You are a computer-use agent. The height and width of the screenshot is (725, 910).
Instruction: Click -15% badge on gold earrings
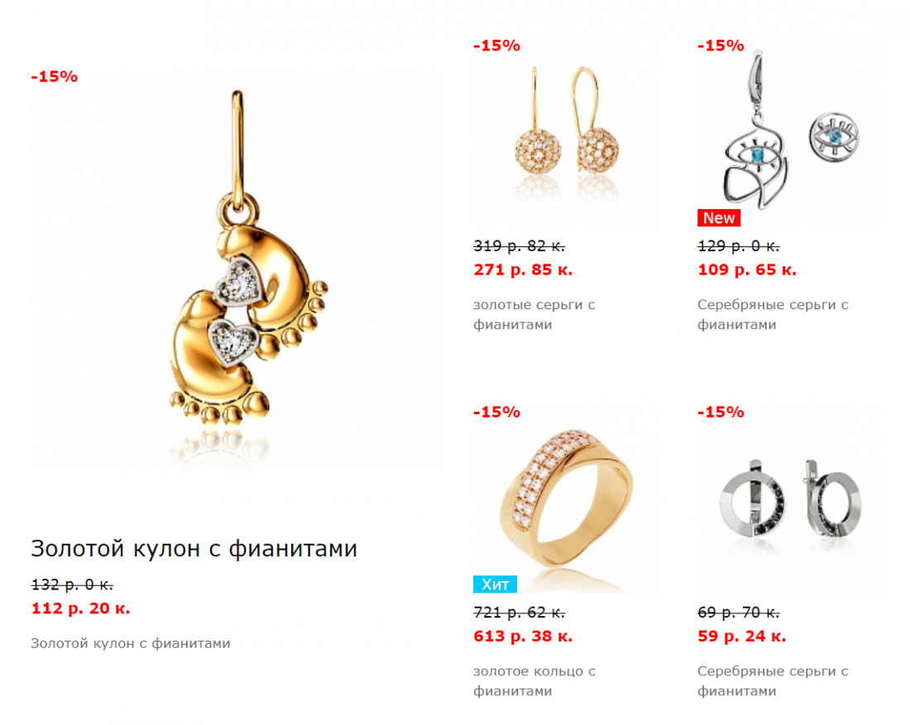(497, 45)
